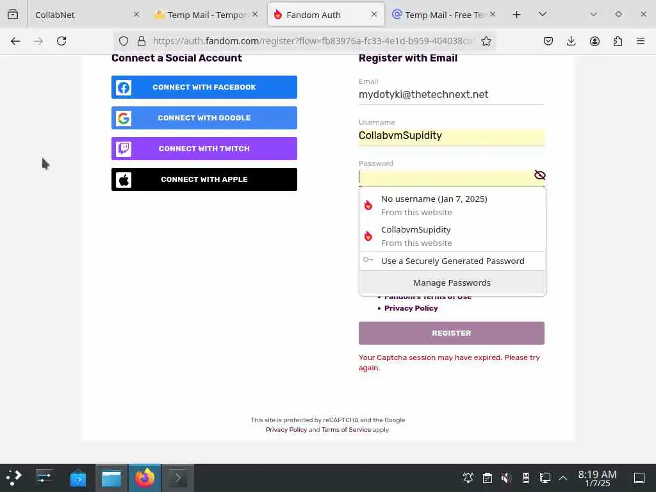656x492 pixels.
Task: Close the CollabNet tab
Action: tap(136, 14)
